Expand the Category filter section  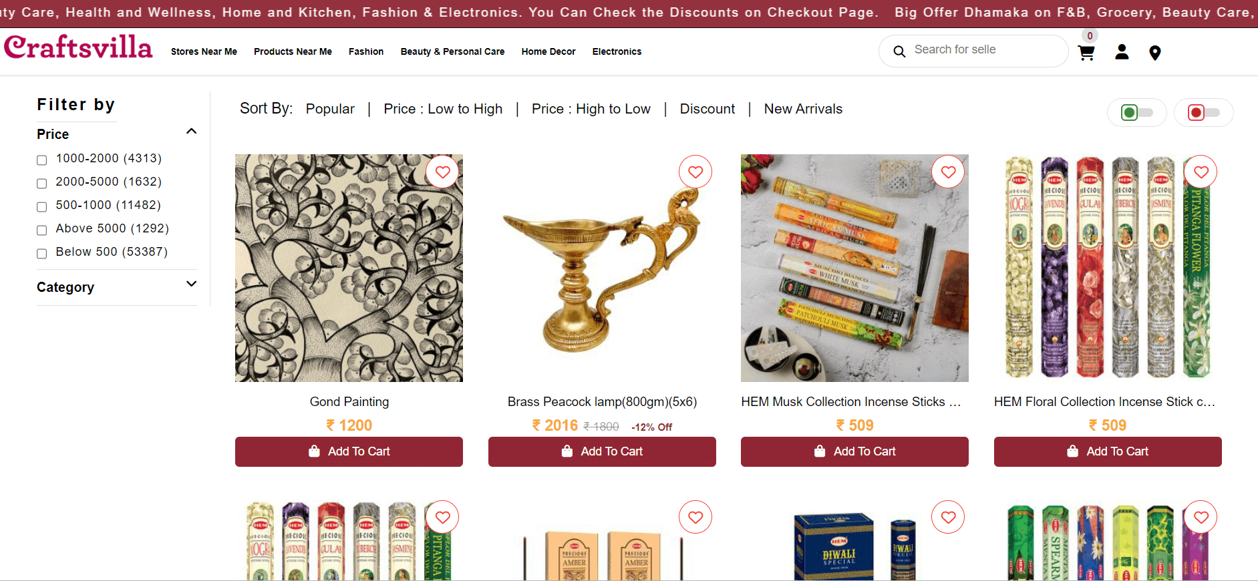point(191,284)
